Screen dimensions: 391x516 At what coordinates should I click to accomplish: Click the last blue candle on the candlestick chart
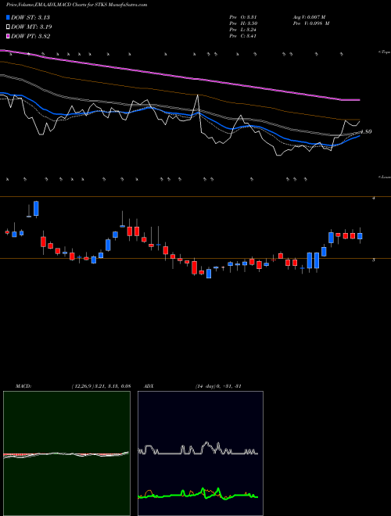point(360,236)
